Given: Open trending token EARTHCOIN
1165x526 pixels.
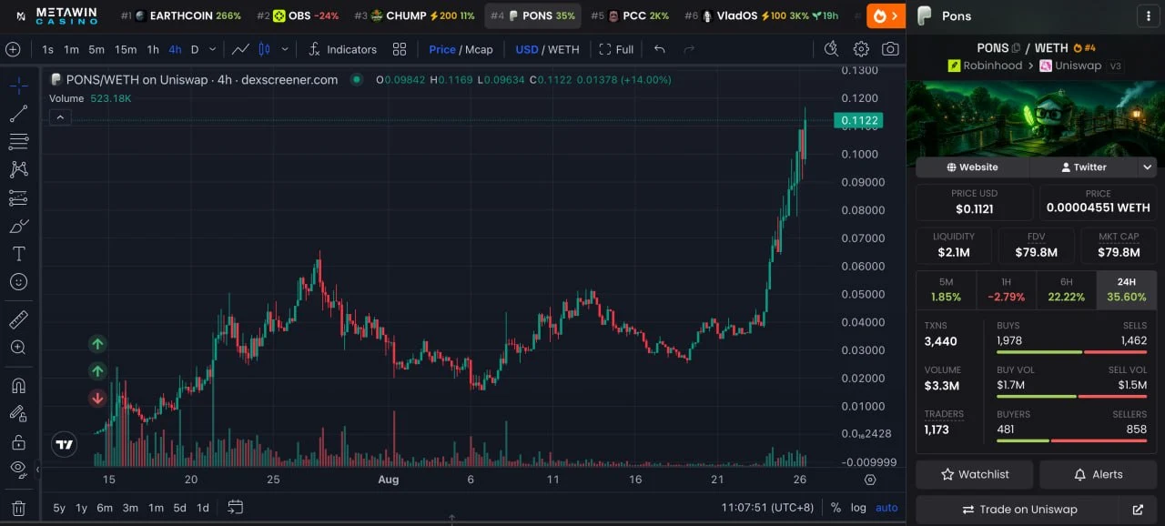Looking at the screenshot, I should [181, 15].
